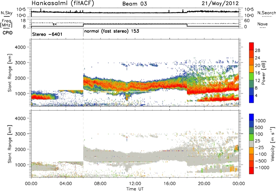This screenshot has height=191, width=276.
Task: Click the frequency axis '18' tick label
Action: click(23, 21)
